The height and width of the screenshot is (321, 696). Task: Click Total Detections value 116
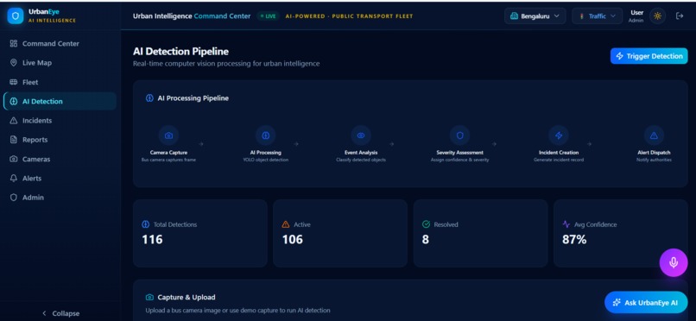click(x=152, y=239)
